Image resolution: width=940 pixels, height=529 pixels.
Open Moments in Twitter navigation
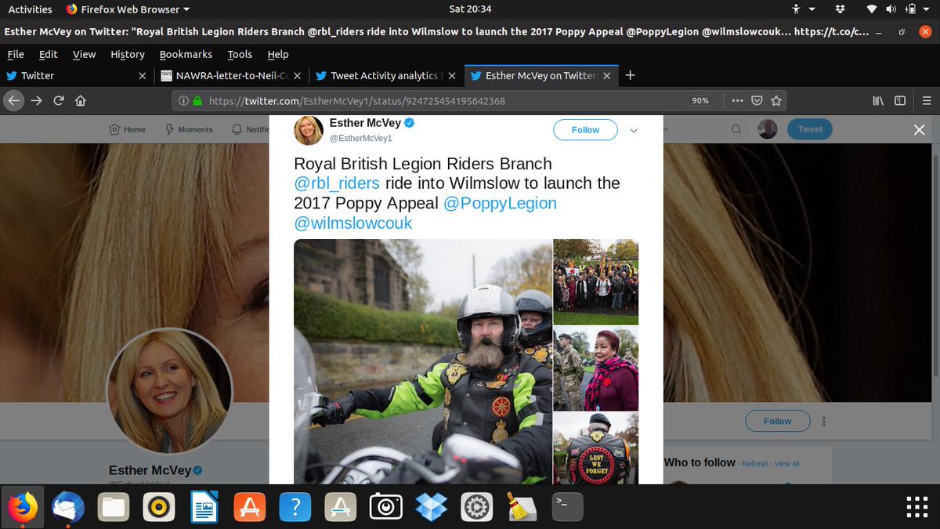(189, 129)
